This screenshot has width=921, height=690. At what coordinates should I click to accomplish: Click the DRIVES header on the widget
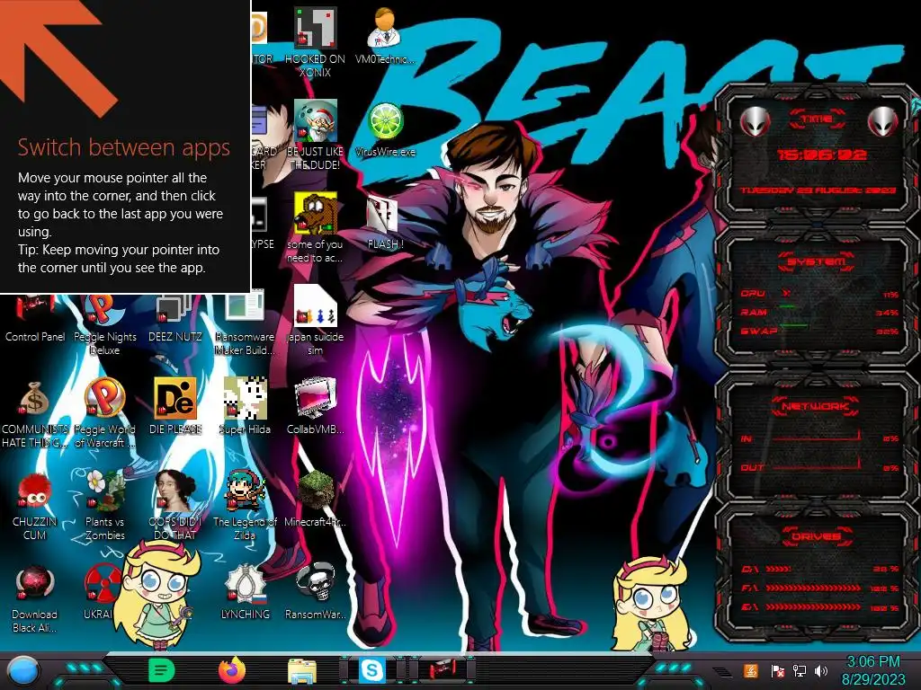(x=817, y=536)
